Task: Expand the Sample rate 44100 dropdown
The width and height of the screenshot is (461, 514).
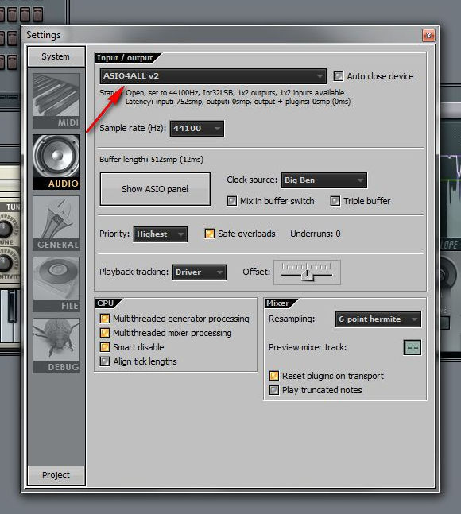Action: point(197,129)
